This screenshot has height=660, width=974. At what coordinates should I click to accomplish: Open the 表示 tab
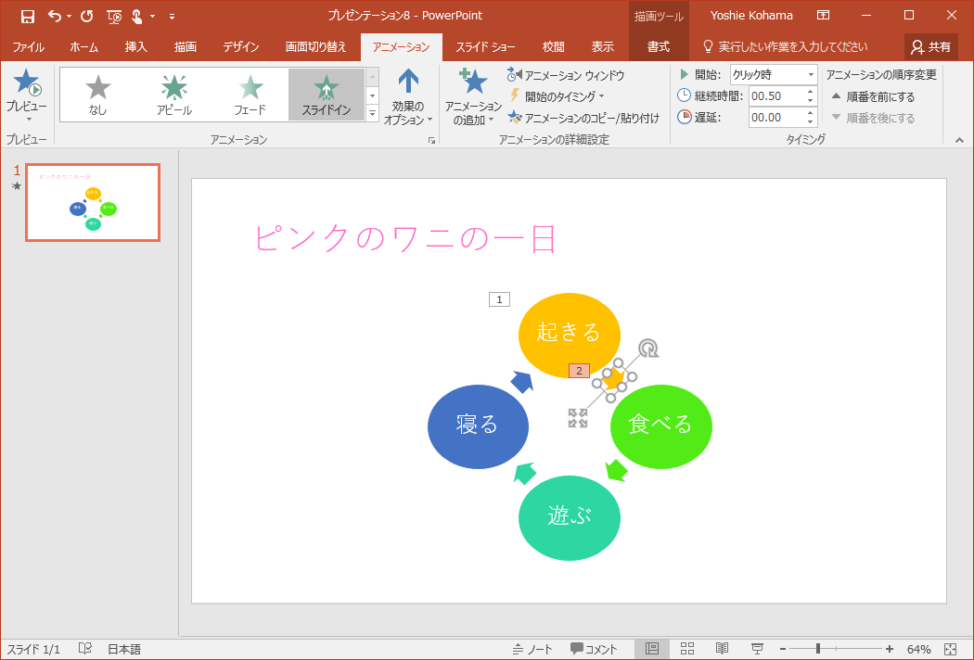click(602, 47)
